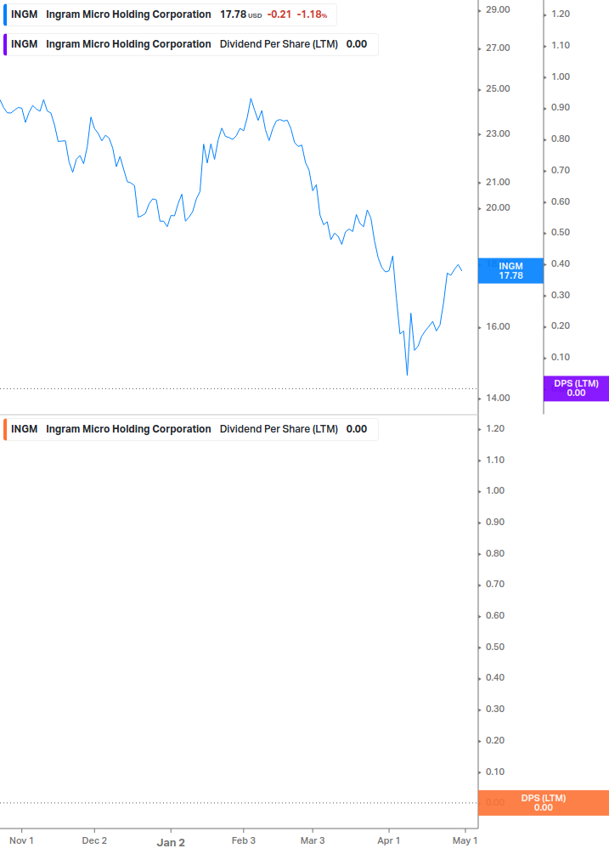Click the orange Dividend Per Share legend swatch
The image size is (609, 854).
[x=5, y=429]
